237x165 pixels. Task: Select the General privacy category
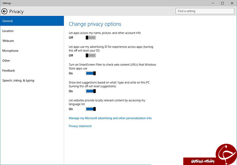pyautogui.click(x=32, y=21)
